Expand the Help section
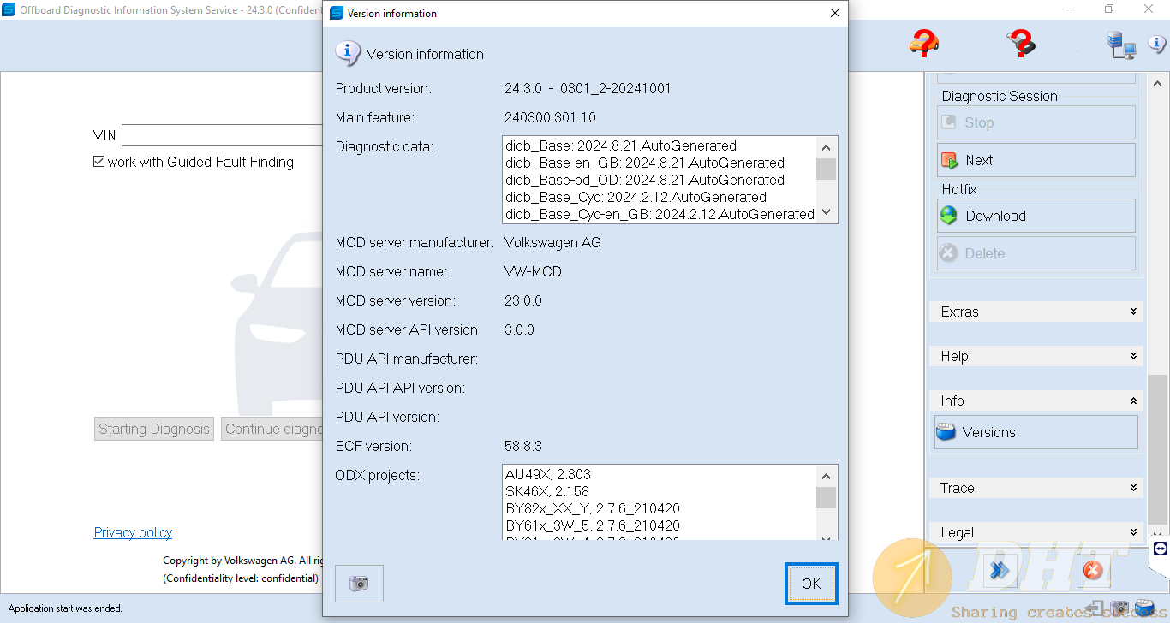 (1036, 356)
